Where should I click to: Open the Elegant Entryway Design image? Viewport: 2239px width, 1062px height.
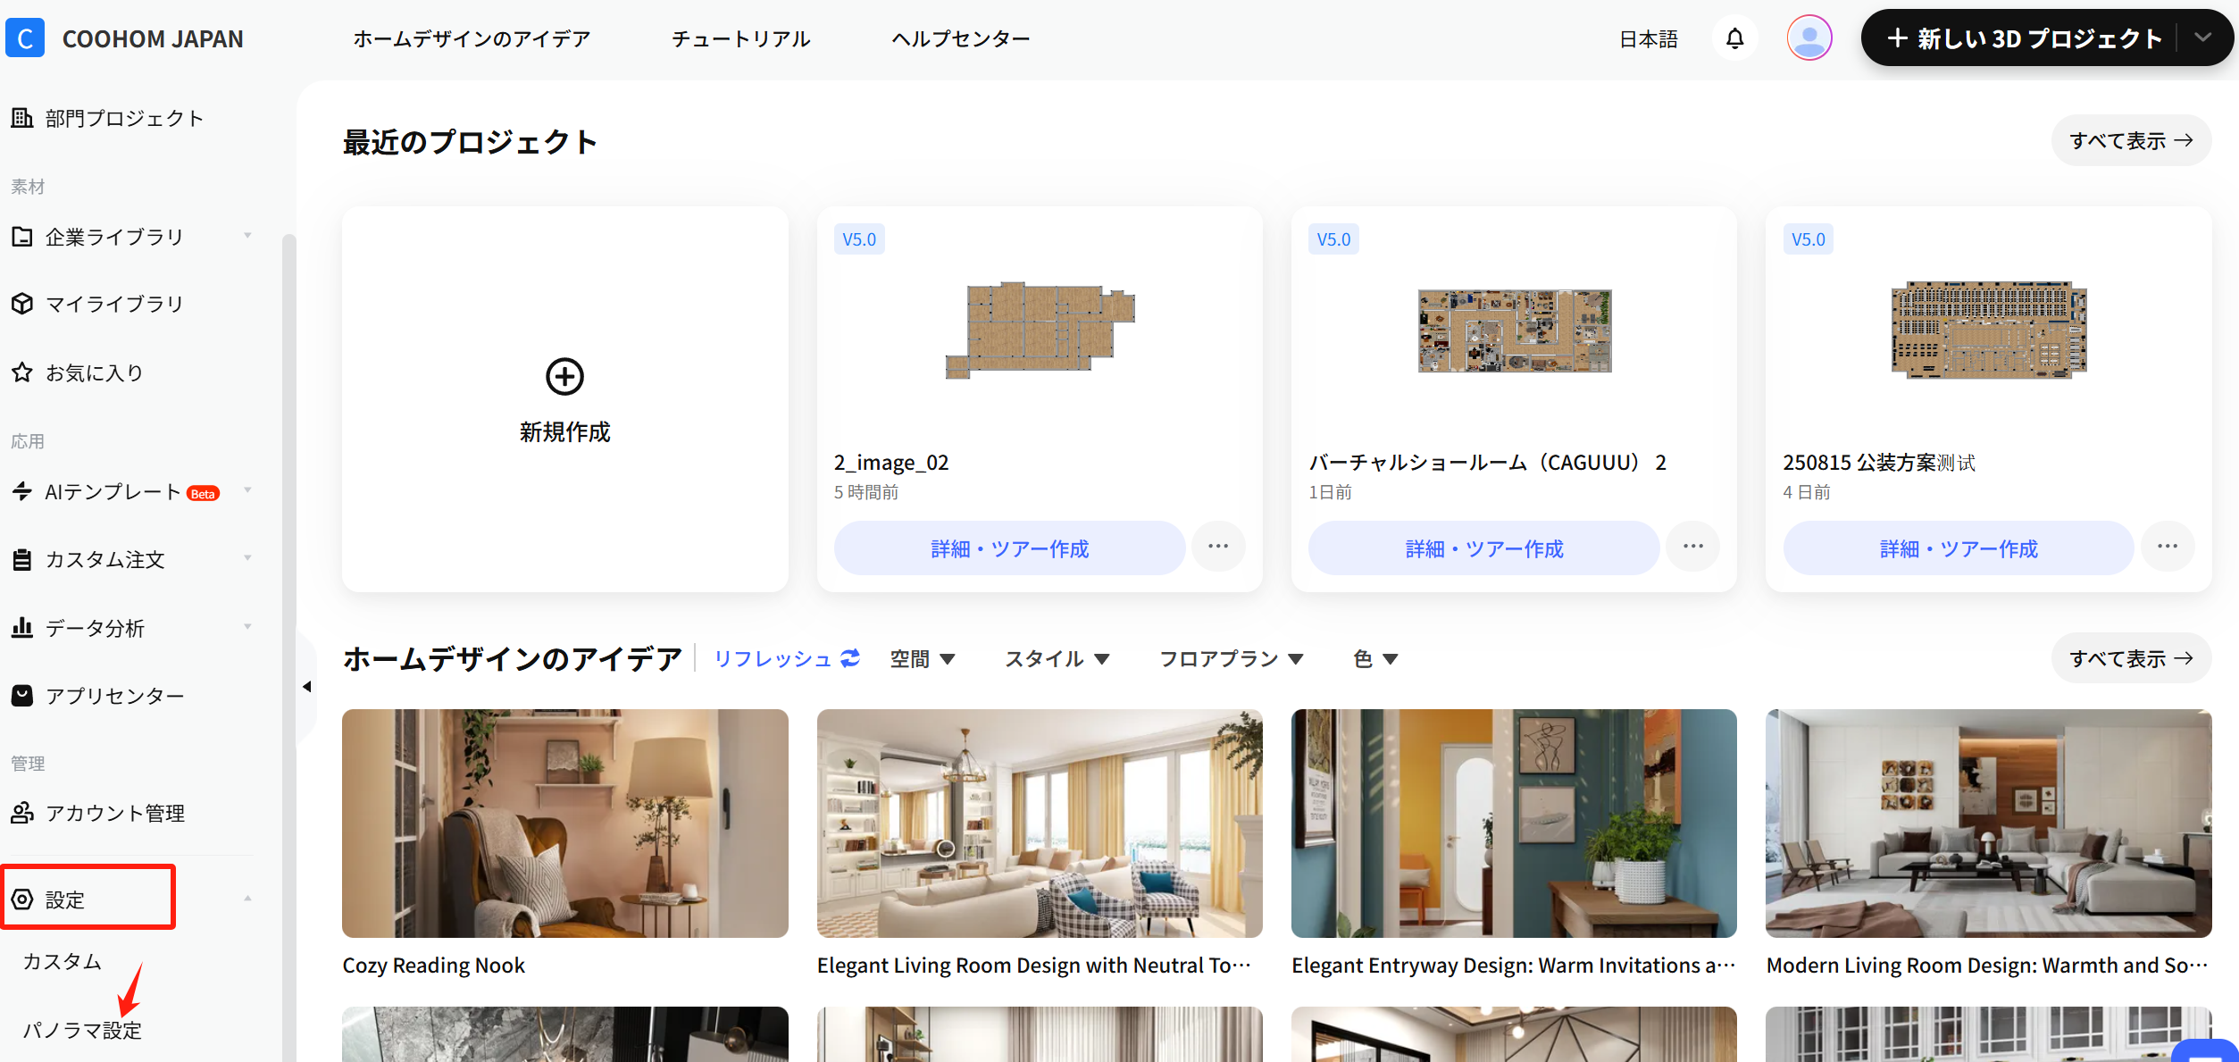click(1514, 823)
